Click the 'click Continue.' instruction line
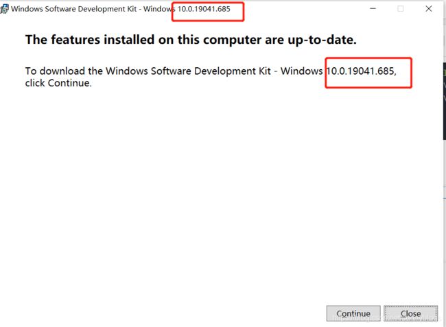 pos(58,83)
